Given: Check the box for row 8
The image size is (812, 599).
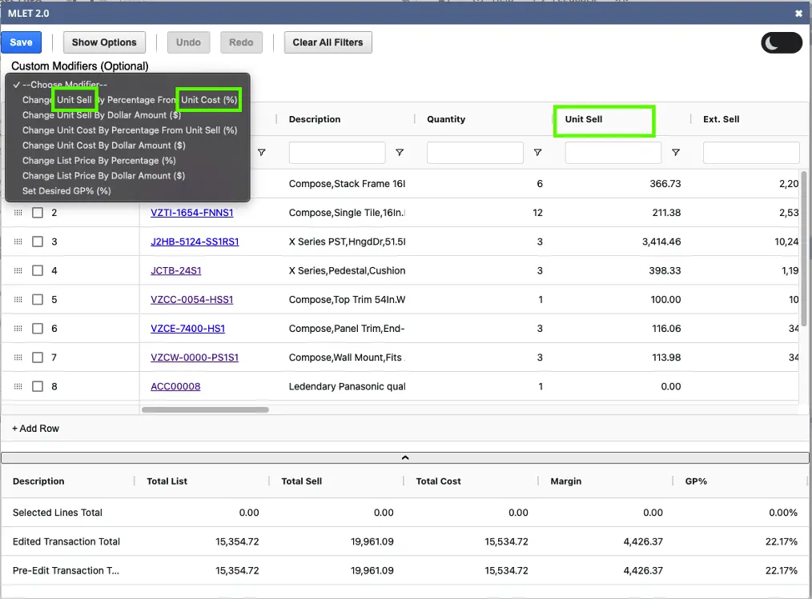Looking at the screenshot, I should click(38, 386).
